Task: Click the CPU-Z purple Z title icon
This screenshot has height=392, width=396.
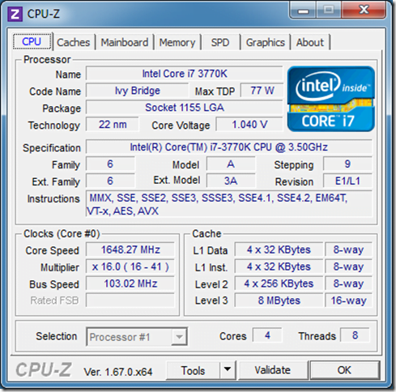Action: pyautogui.click(x=15, y=14)
